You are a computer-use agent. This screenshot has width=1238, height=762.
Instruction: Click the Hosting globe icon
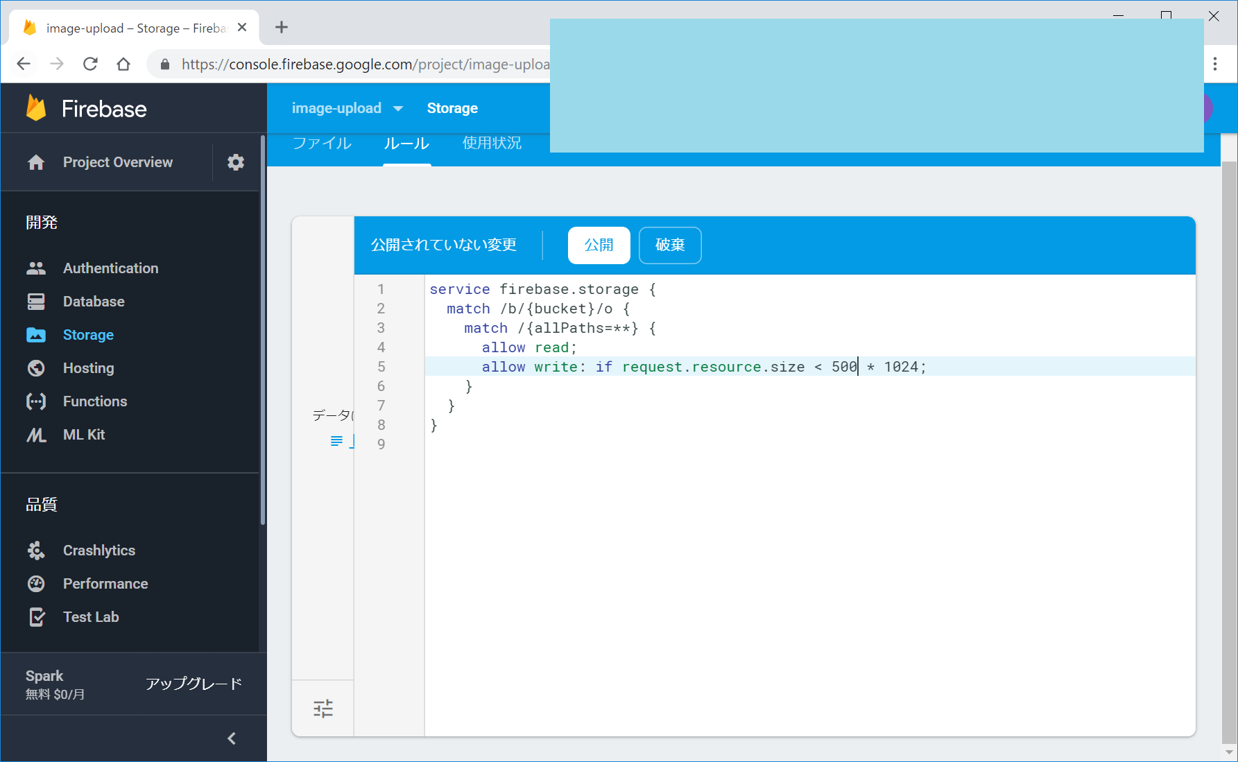click(36, 368)
